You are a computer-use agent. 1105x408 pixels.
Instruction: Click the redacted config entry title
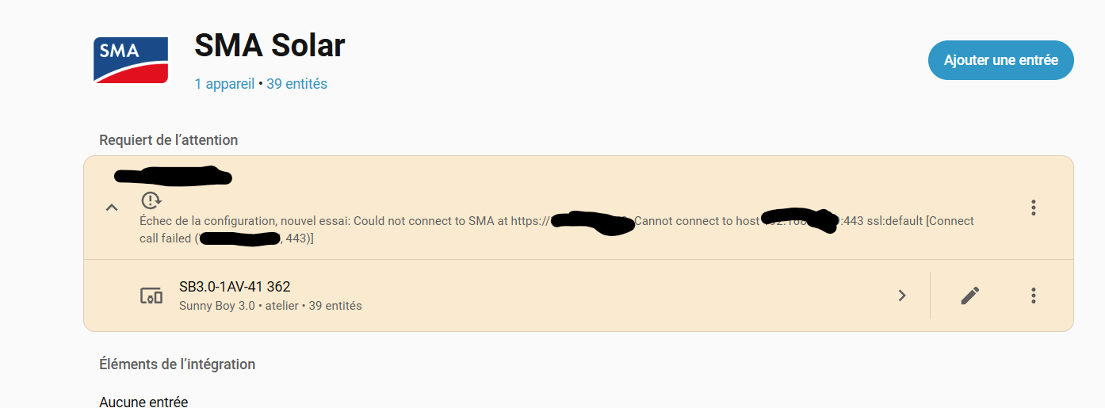(x=173, y=176)
